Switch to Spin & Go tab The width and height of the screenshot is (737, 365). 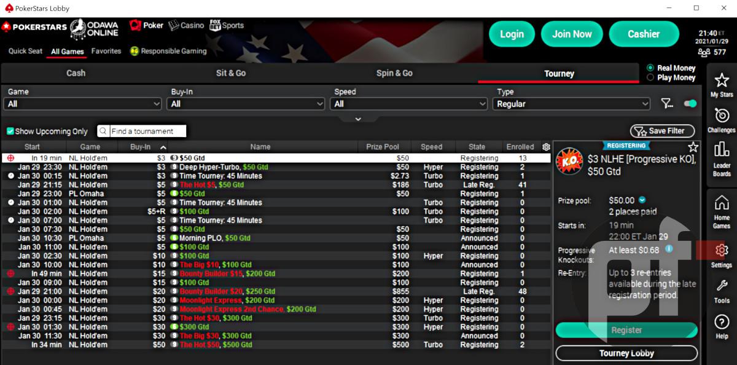394,73
